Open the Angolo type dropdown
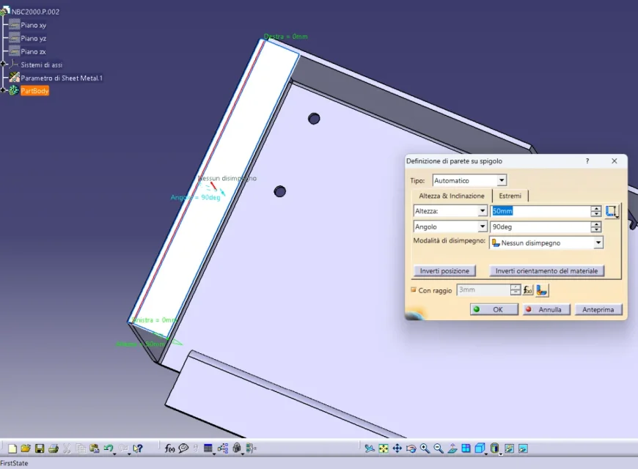Image resolution: width=638 pixels, height=469 pixels. pyautogui.click(x=483, y=227)
